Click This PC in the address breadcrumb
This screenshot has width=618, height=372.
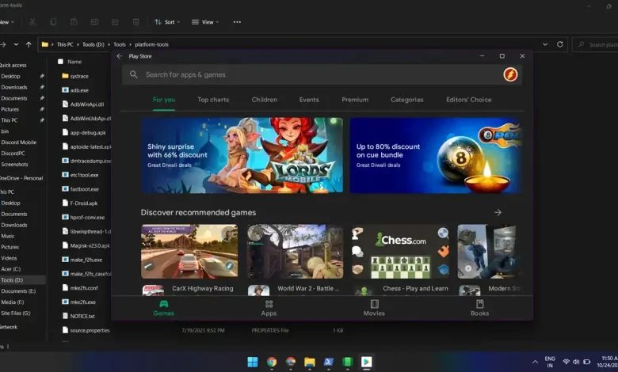point(65,44)
